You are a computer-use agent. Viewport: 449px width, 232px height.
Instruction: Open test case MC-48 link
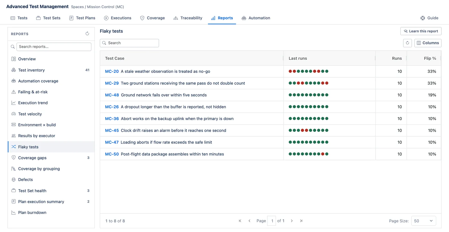tap(112, 95)
